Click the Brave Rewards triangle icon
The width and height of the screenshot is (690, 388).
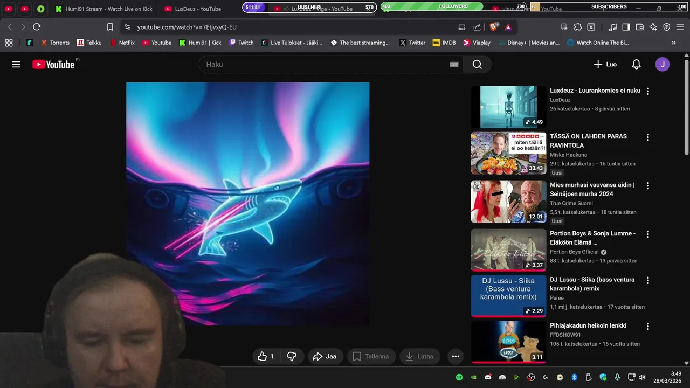[x=508, y=27]
